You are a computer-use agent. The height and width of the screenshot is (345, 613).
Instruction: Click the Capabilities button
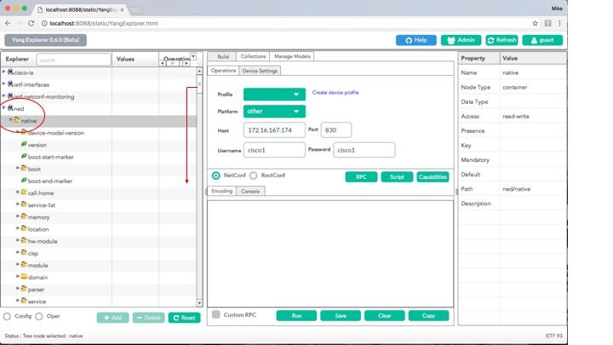[433, 177]
